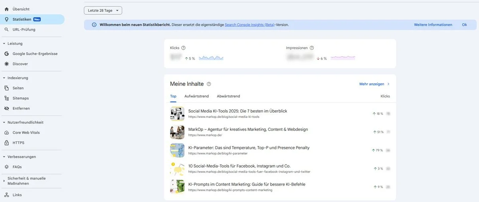Click the Seiten pages icon
The height and width of the screenshot is (202, 479).
point(6,88)
